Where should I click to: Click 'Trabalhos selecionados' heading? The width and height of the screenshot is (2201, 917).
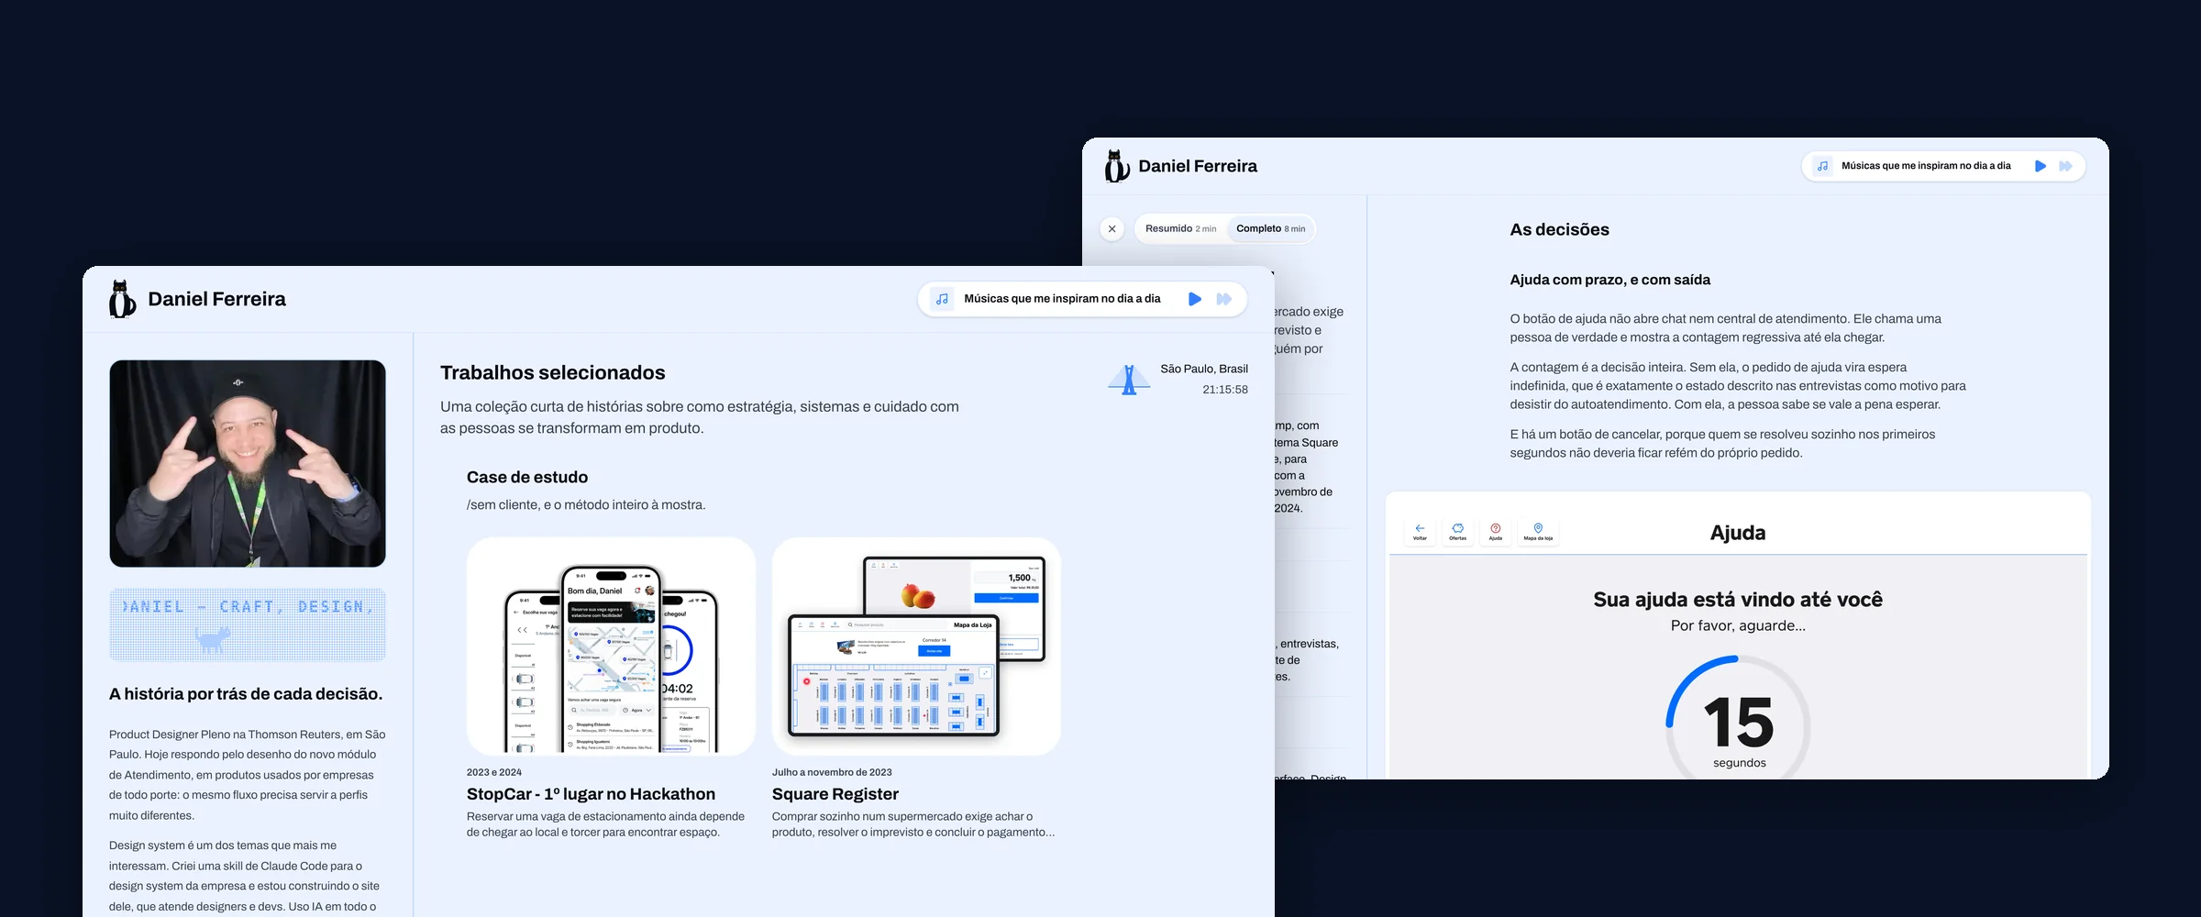click(553, 372)
